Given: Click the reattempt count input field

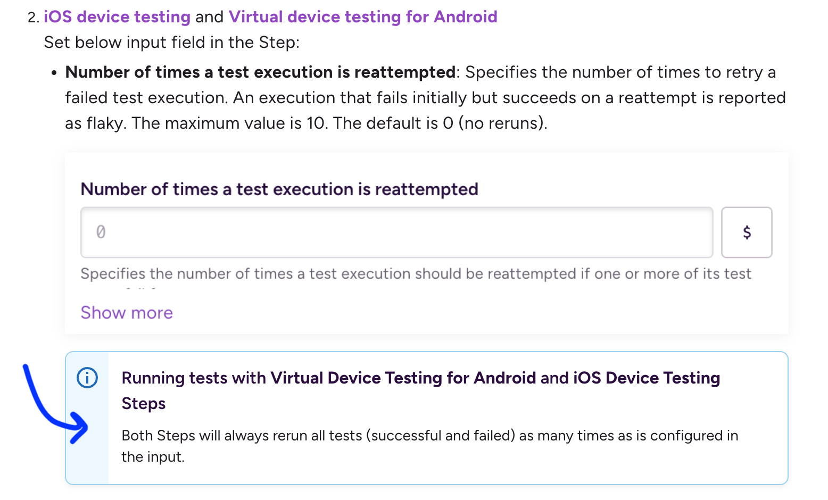Looking at the screenshot, I should (x=396, y=232).
